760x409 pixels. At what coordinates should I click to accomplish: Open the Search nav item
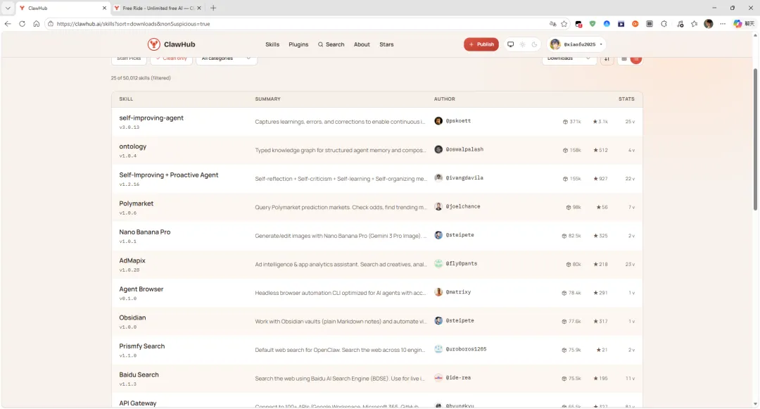pos(331,44)
